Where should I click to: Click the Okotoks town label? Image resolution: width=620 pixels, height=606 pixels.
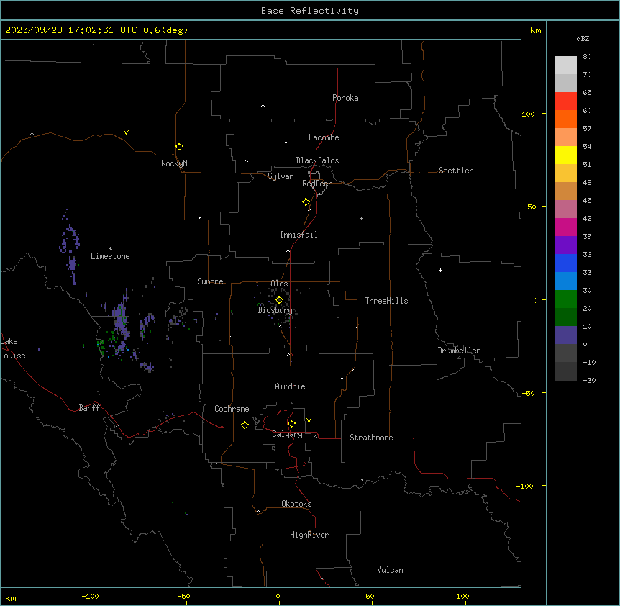(x=296, y=504)
